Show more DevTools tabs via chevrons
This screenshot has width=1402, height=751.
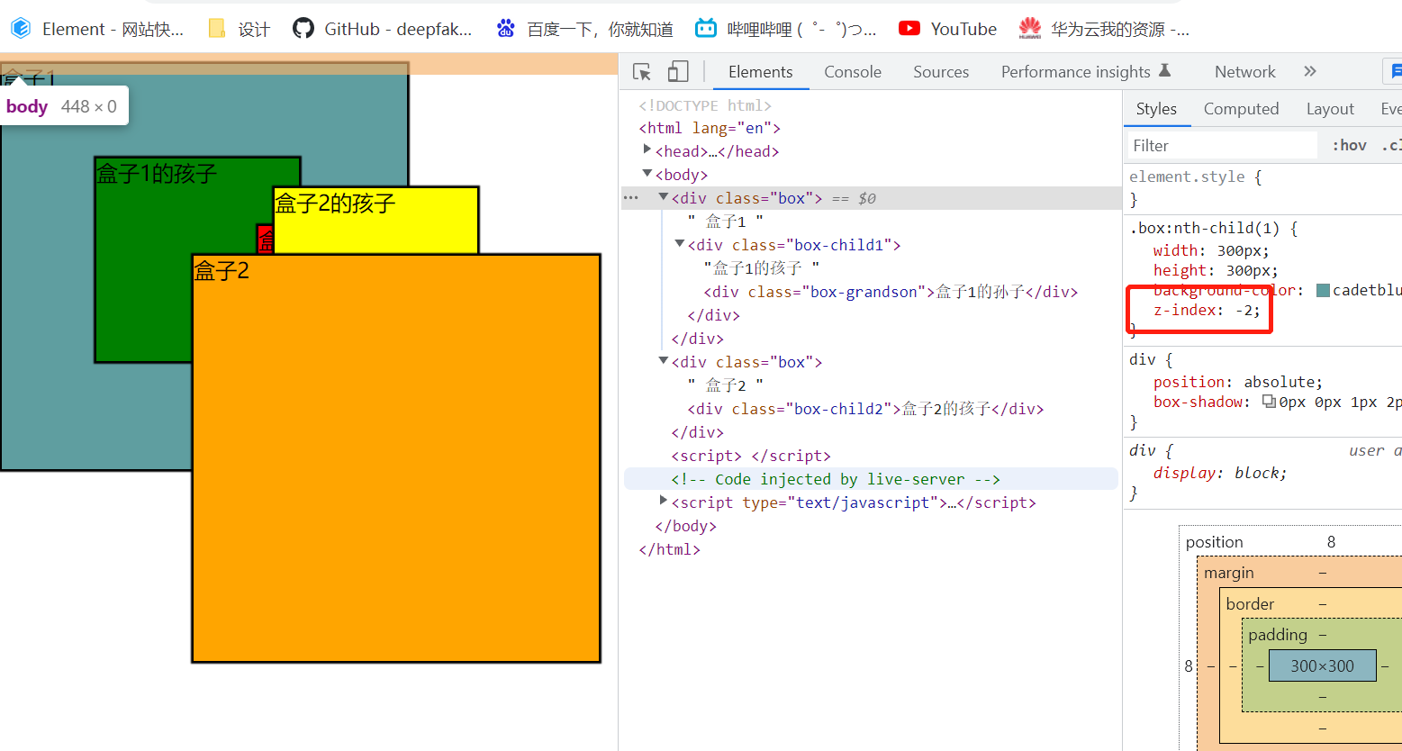pyautogui.click(x=1310, y=71)
